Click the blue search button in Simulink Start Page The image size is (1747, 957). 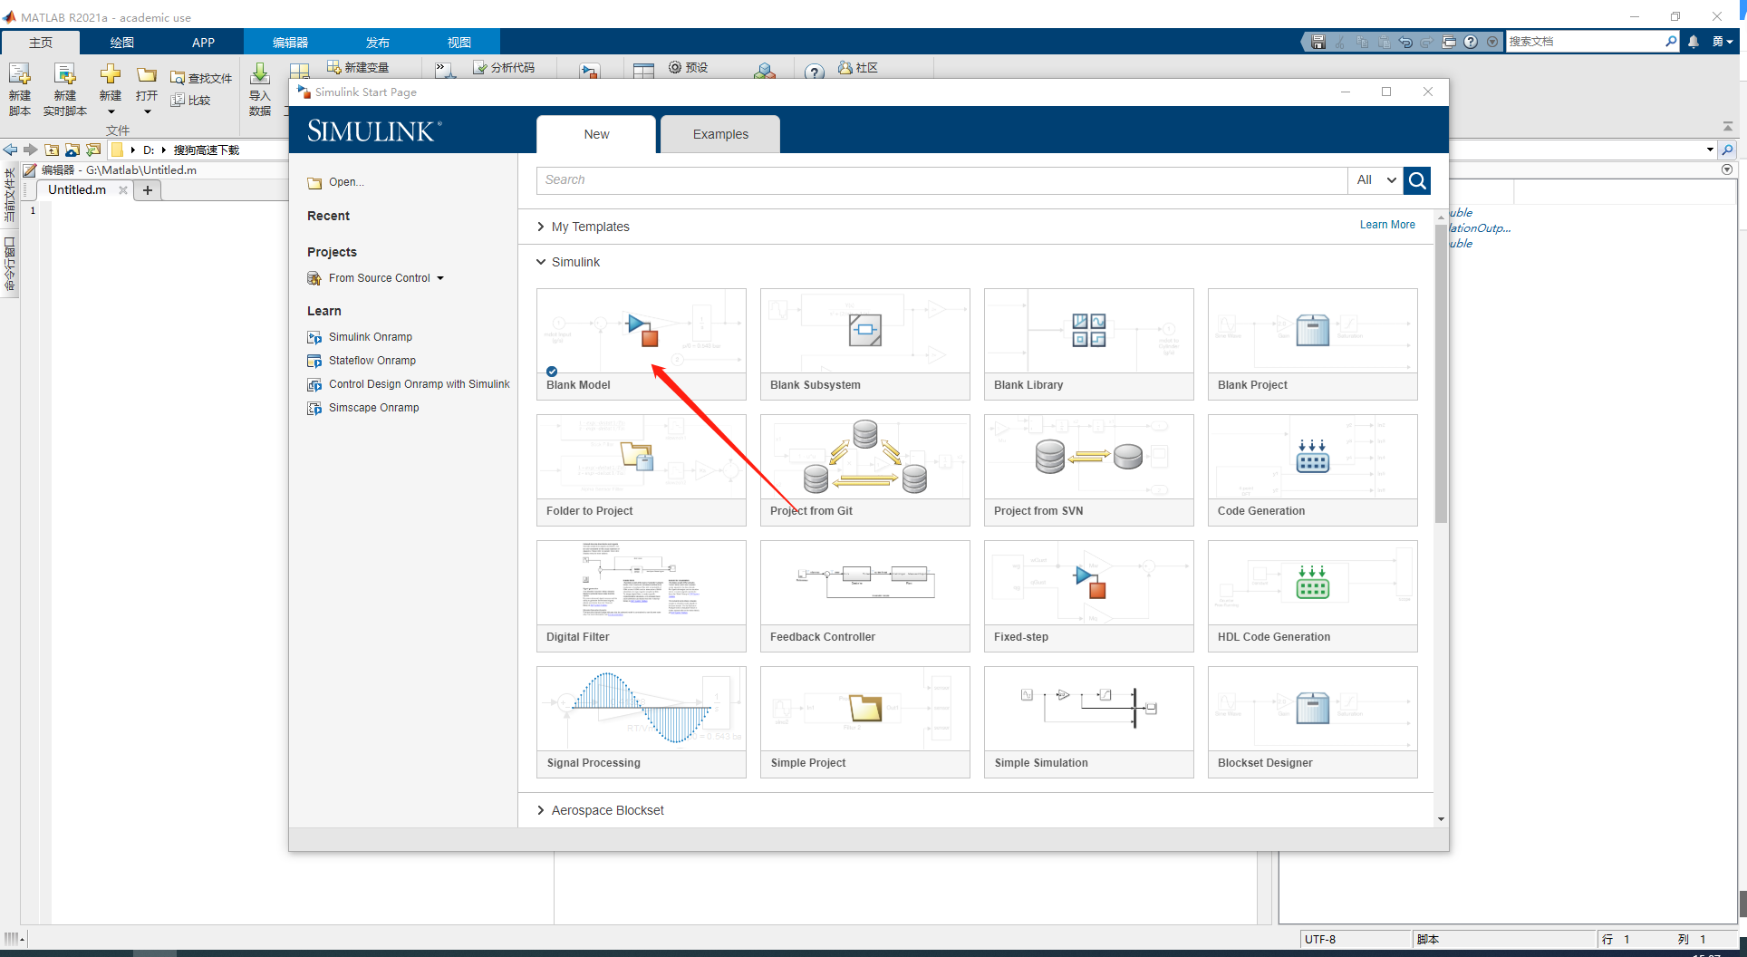(x=1417, y=180)
